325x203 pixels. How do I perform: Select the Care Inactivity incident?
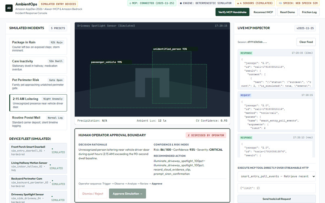point(38,65)
